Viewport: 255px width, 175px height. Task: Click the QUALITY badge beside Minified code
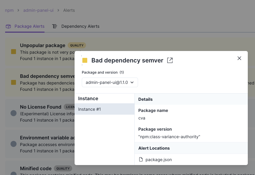[63, 169]
